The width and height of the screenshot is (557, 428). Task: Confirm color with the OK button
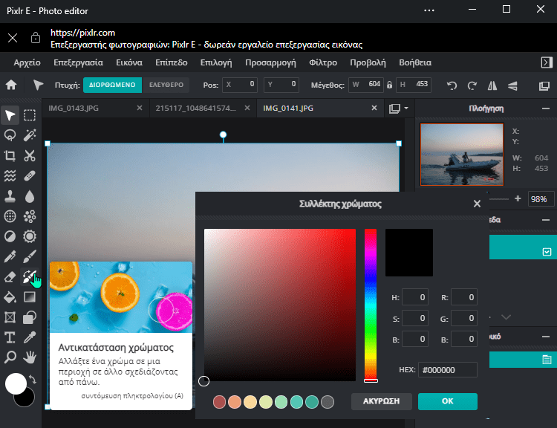click(447, 401)
